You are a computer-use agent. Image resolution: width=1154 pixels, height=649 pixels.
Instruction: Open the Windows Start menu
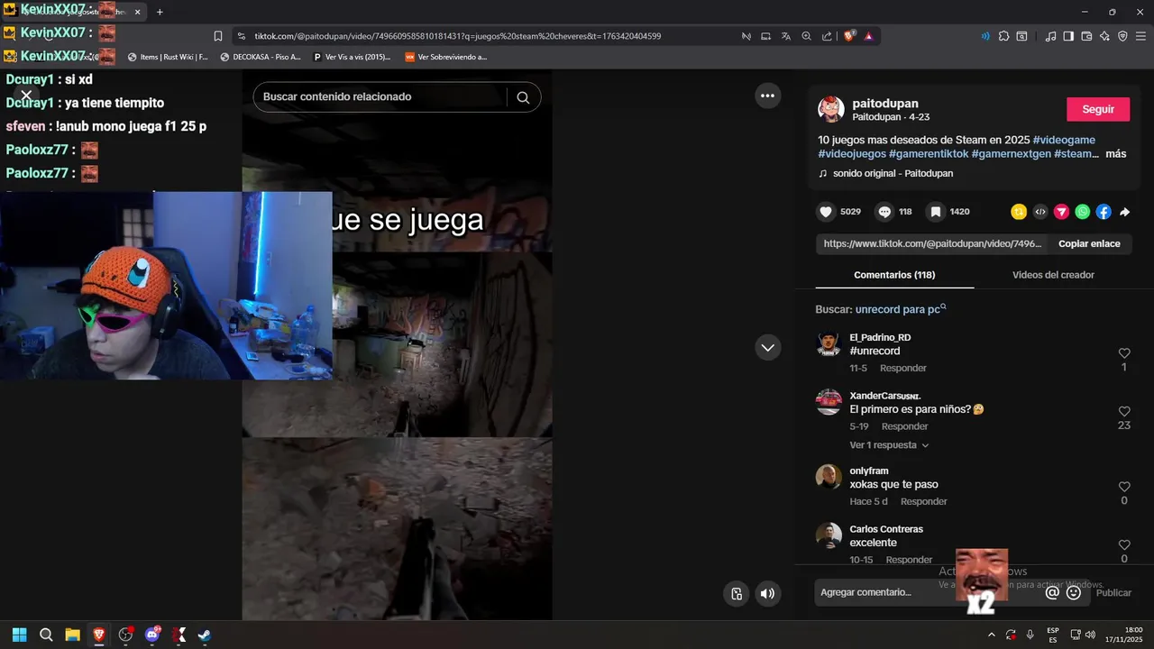19,635
